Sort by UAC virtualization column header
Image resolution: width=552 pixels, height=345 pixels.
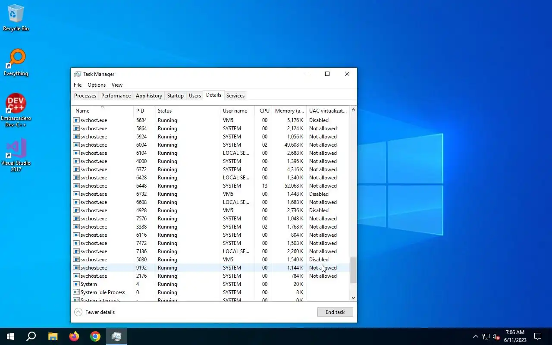pos(328,111)
